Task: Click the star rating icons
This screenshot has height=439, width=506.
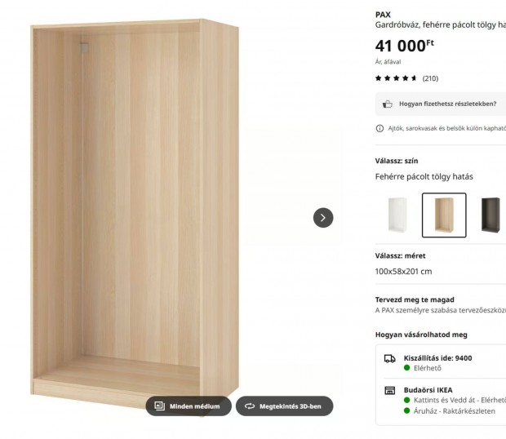Action: click(396, 78)
